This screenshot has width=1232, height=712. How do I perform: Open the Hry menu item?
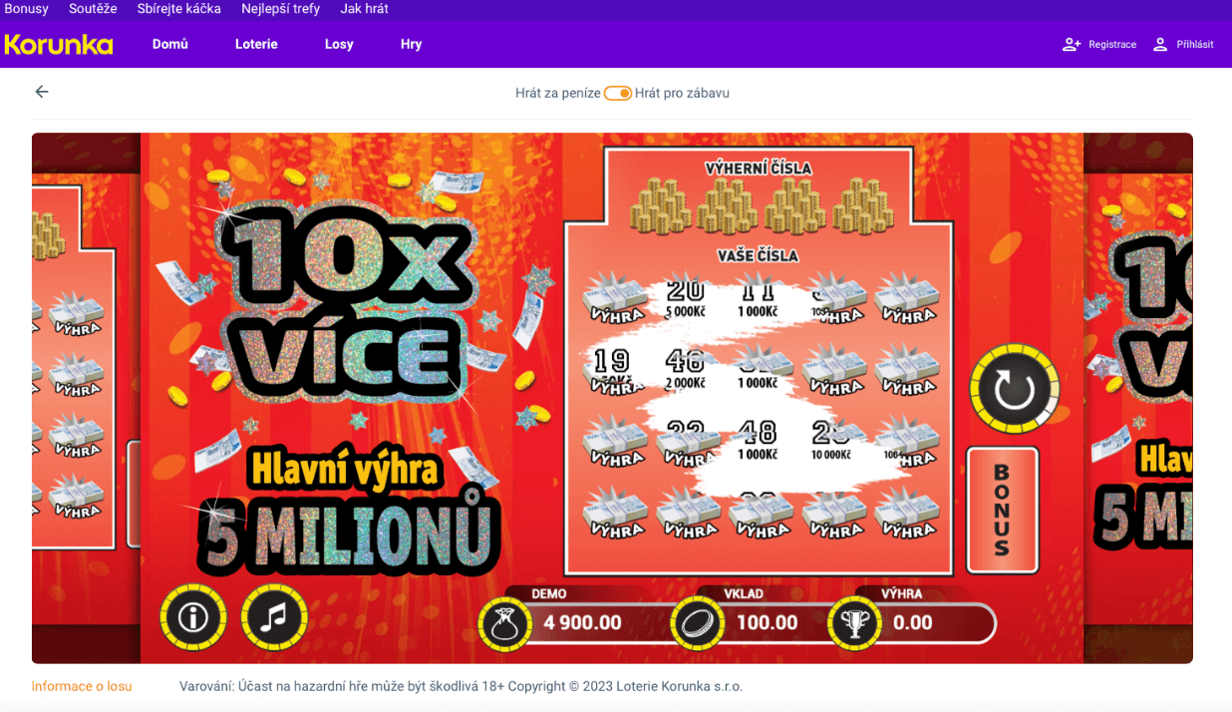tap(412, 45)
